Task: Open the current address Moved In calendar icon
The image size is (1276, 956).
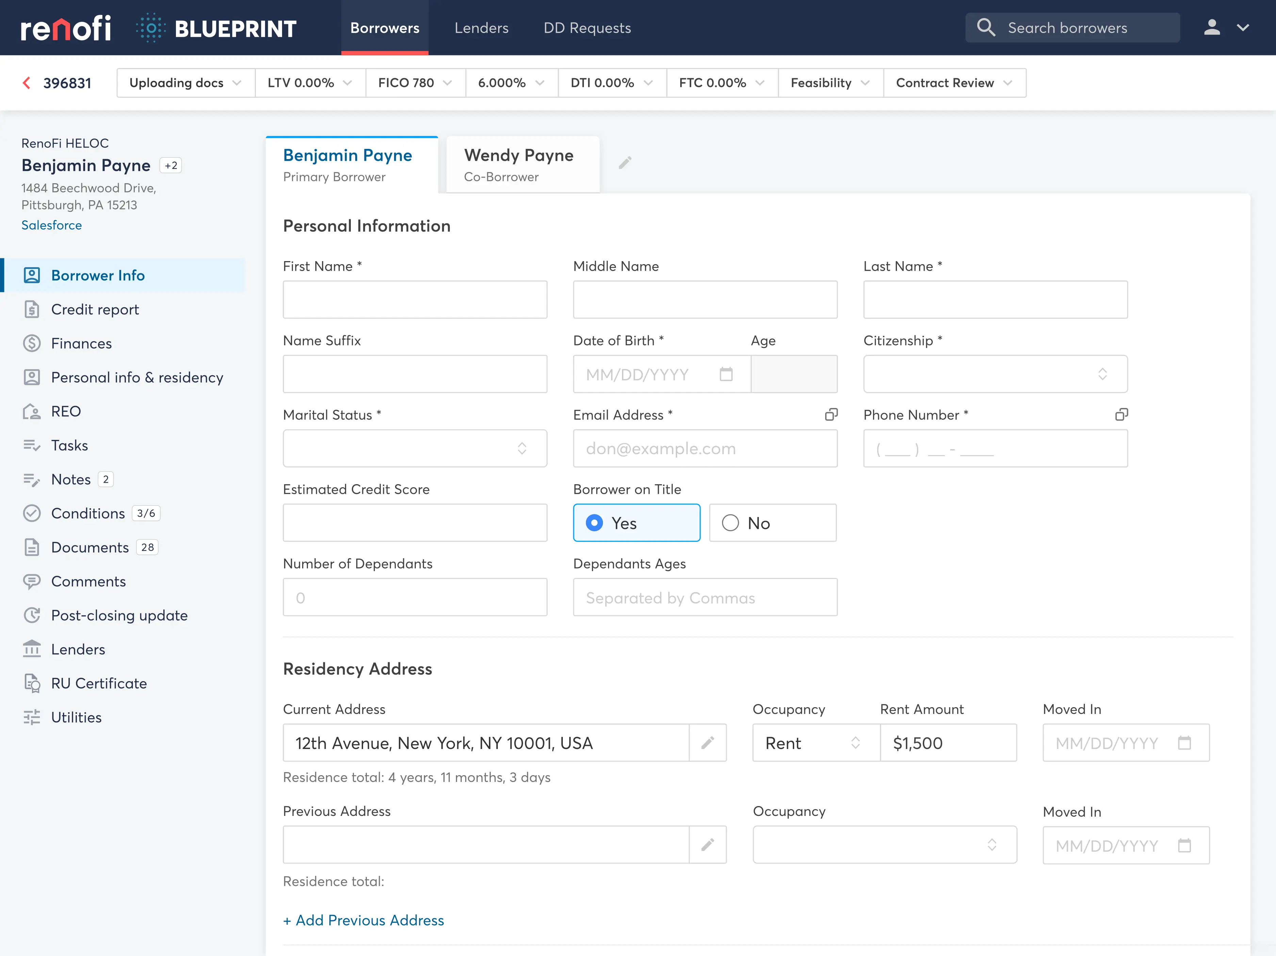Action: pyautogui.click(x=1184, y=743)
